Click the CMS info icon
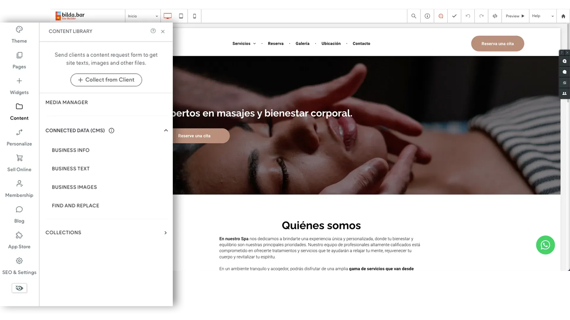Viewport: 570px width, 320px height. 111,131
